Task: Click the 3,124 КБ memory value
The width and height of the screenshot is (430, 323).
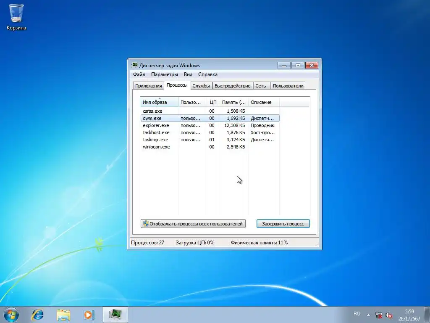Action: (236, 140)
